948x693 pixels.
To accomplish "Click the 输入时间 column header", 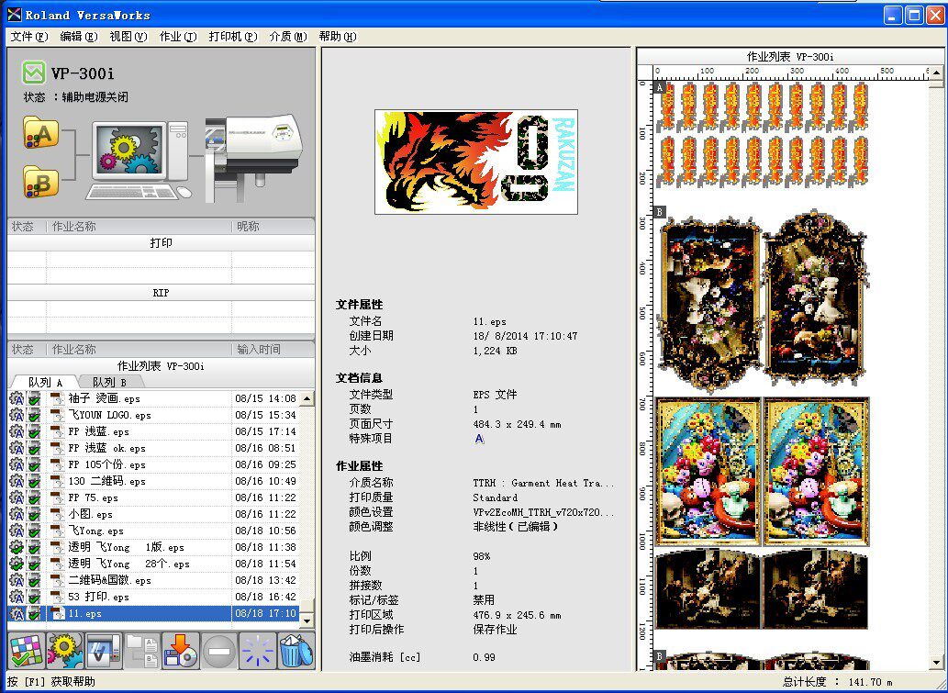I will pyautogui.click(x=273, y=350).
